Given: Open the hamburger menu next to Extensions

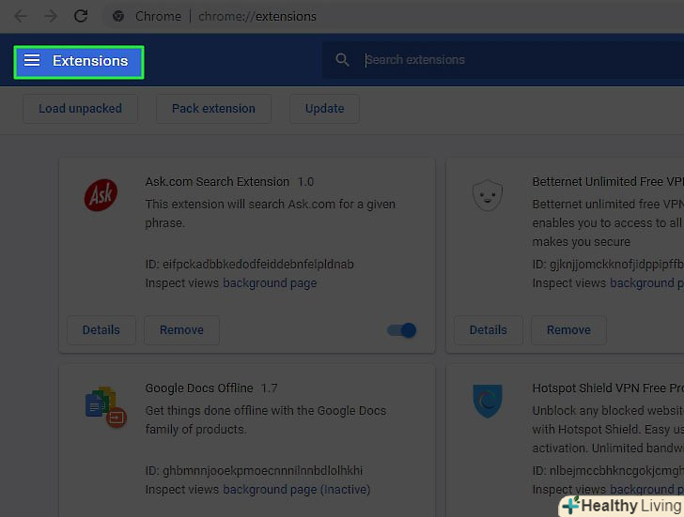Looking at the screenshot, I should 32,60.
